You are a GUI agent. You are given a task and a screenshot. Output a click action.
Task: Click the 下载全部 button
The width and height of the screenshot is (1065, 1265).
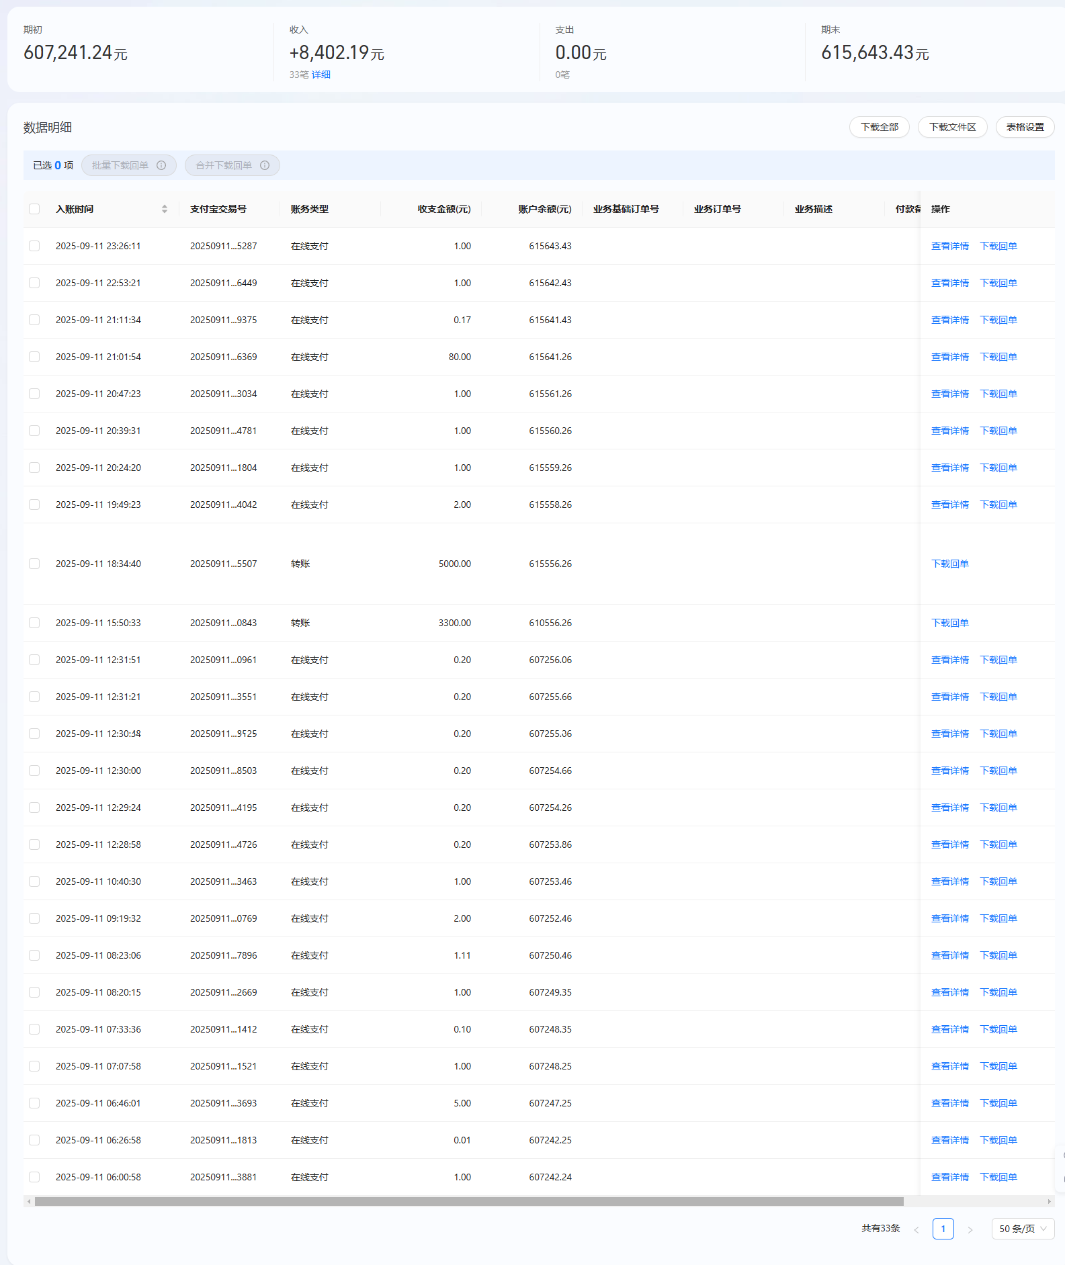pyautogui.click(x=879, y=127)
